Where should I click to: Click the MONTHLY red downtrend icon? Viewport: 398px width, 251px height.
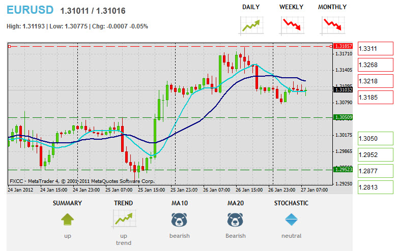tap(332, 25)
